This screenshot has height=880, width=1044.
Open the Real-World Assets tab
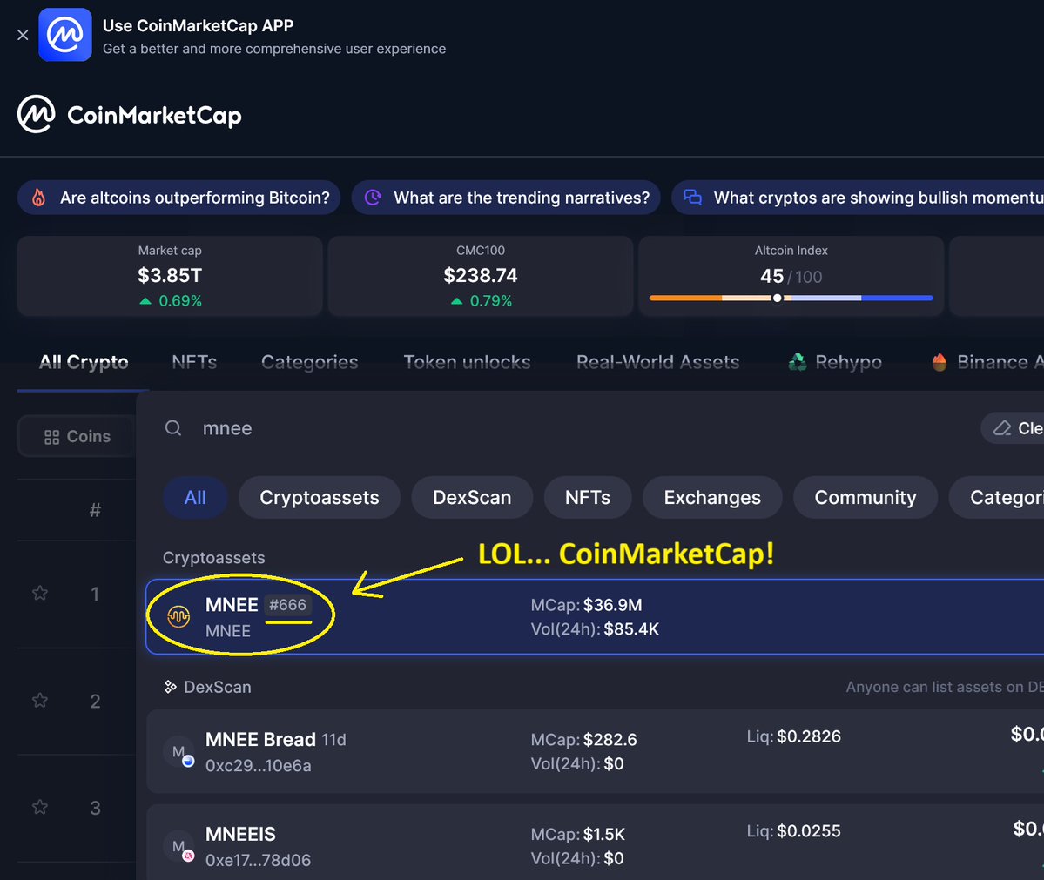657,362
